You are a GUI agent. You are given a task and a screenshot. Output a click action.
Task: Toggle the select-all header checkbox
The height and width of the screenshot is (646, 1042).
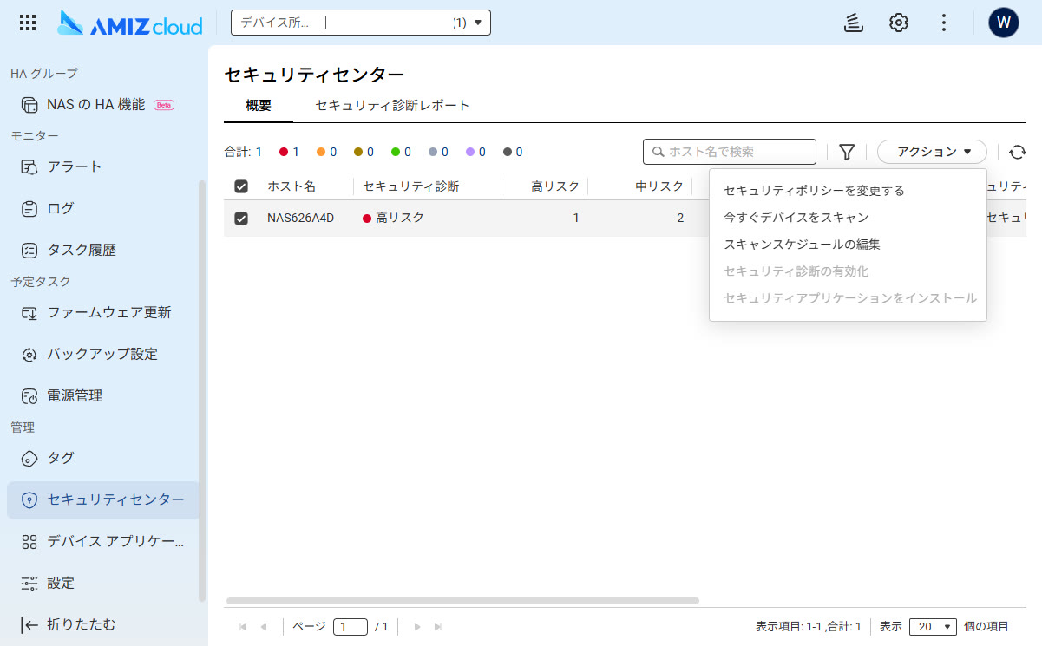241,186
